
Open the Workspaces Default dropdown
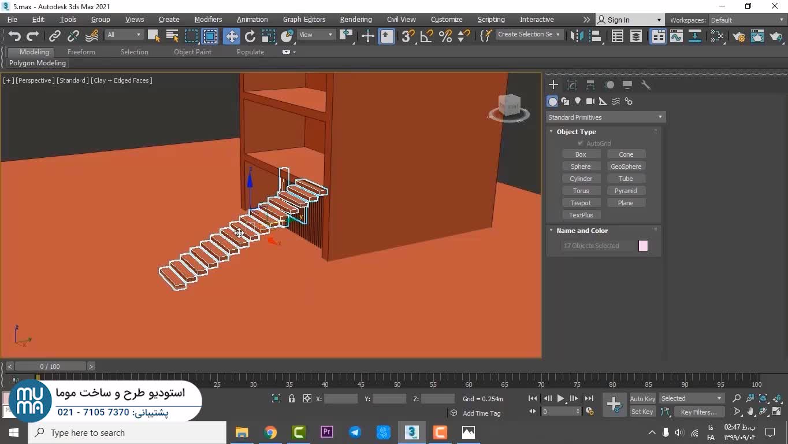746,20
